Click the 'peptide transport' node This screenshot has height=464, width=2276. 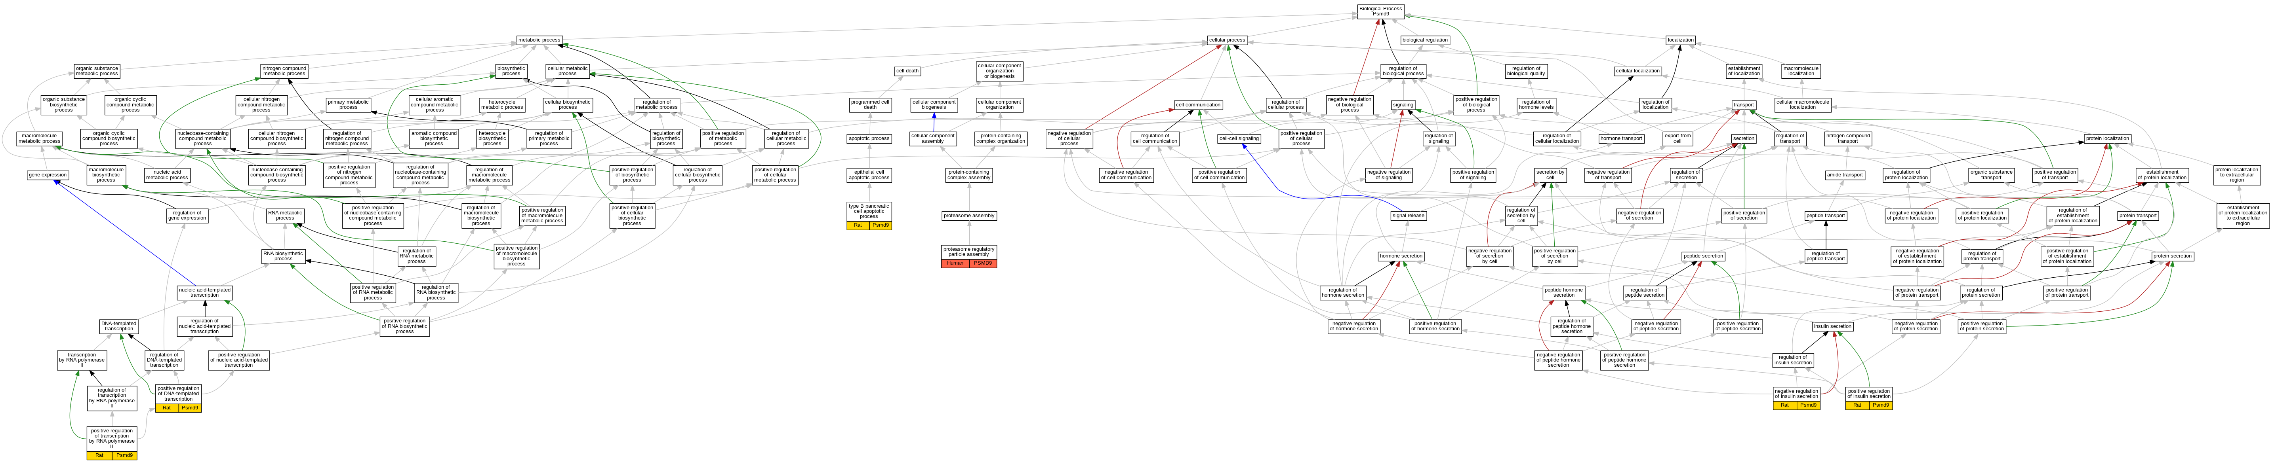(1825, 215)
